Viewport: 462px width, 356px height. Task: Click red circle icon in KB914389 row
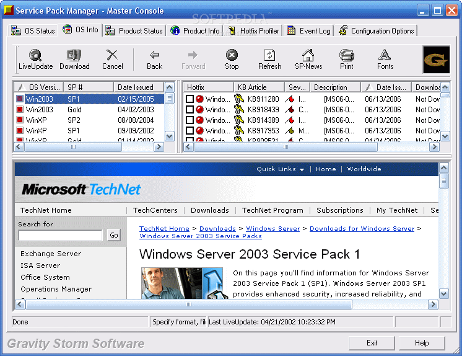pos(200,120)
